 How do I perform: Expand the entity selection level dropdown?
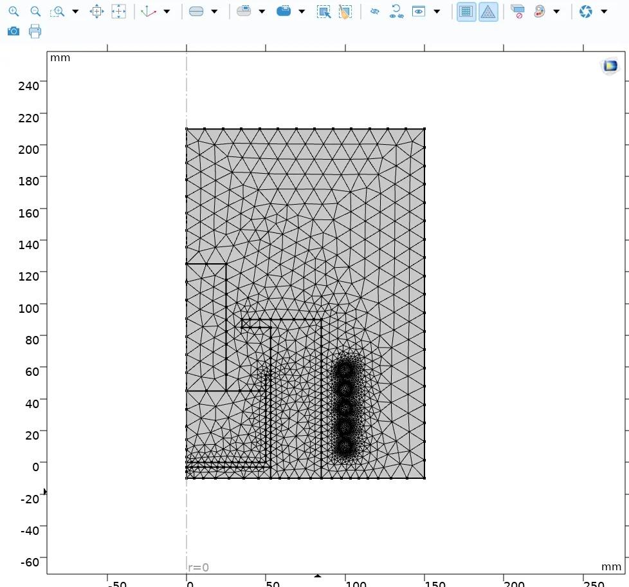pos(214,11)
